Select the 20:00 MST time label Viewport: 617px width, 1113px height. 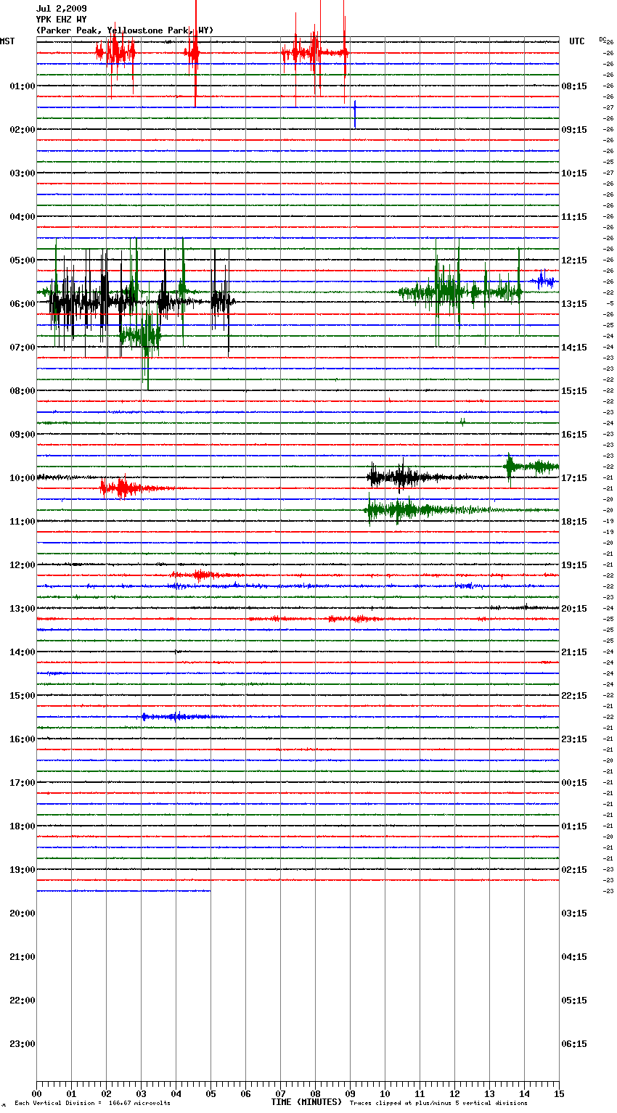tap(23, 913)
